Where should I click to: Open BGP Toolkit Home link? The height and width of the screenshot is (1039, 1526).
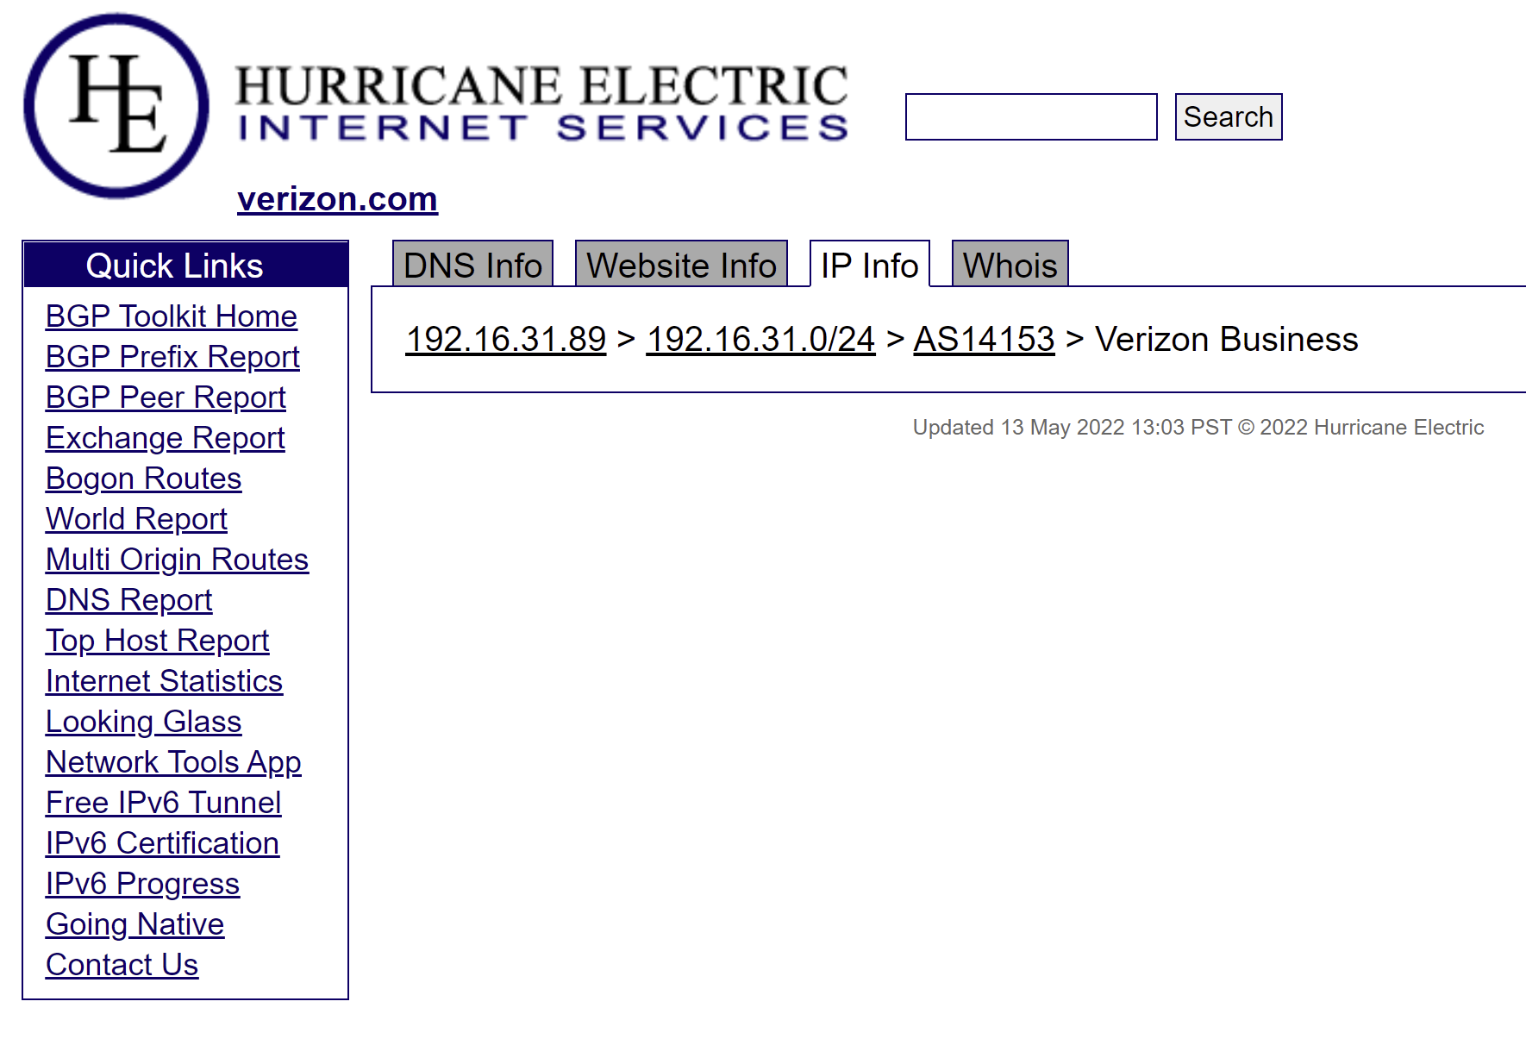click(x=171, y=316)
